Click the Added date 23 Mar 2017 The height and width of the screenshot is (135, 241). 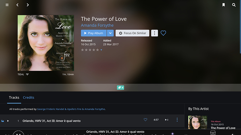tap(111, 44)
